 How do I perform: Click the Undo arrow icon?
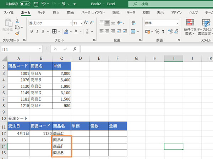tap(44, 4)
